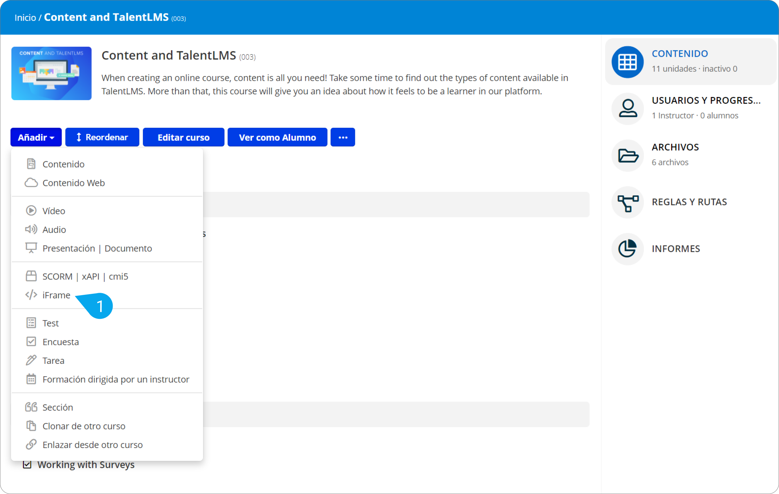Viewport: 779px width, 494px height.
Task: Select Contenido from the Añadir menu
Action: tap(107, 164)
